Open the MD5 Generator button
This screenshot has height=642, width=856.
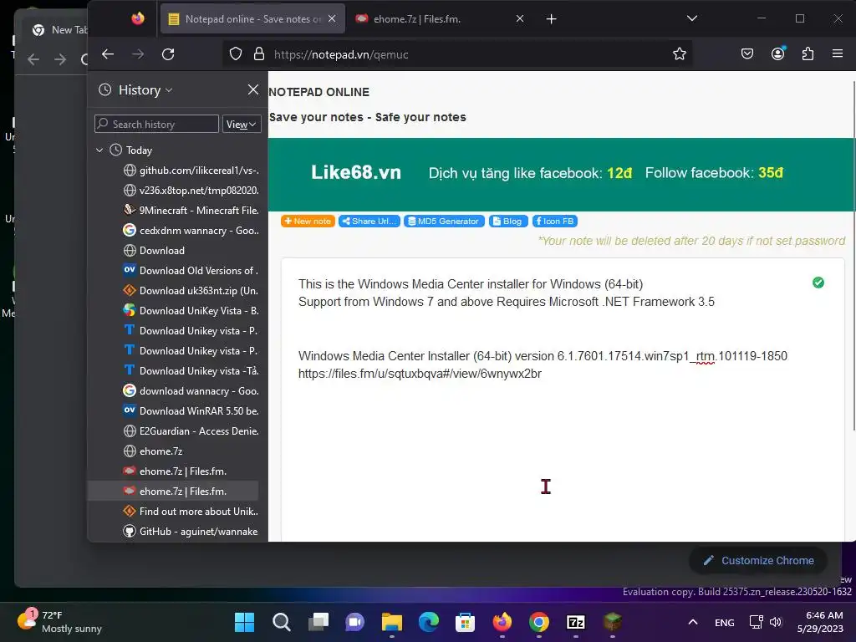coord(444,221)
